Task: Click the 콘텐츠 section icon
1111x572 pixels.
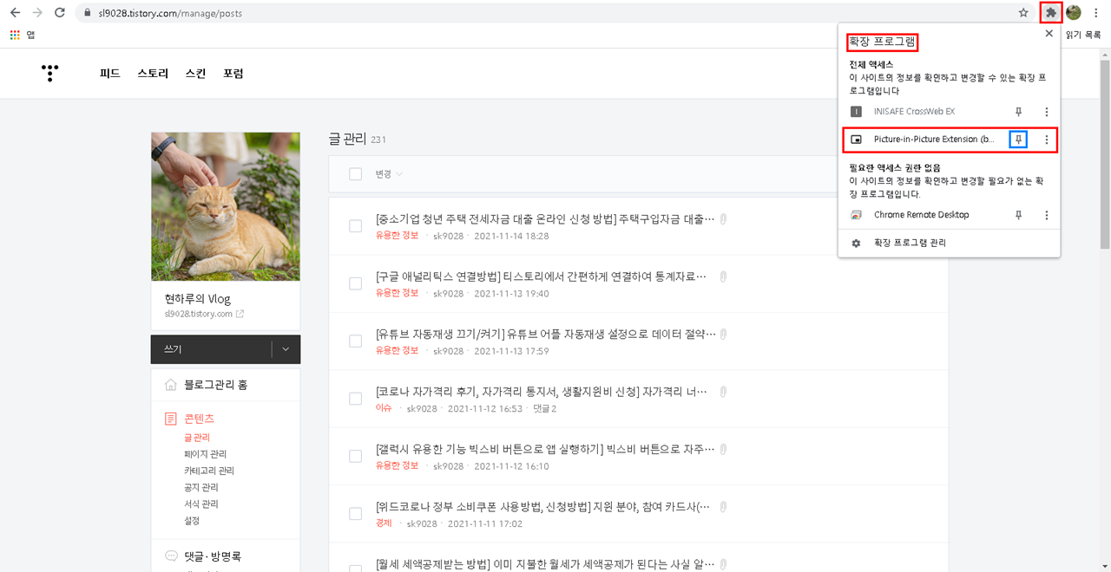Action: tap(171, 419)
